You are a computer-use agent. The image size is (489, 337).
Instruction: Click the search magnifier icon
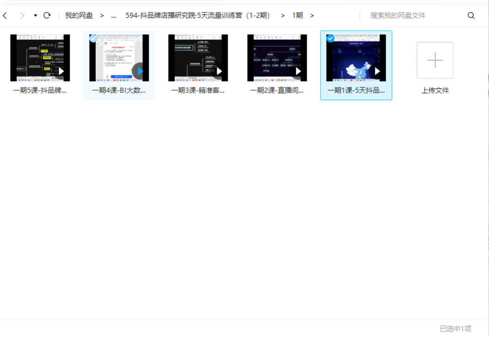click(471, 16)
